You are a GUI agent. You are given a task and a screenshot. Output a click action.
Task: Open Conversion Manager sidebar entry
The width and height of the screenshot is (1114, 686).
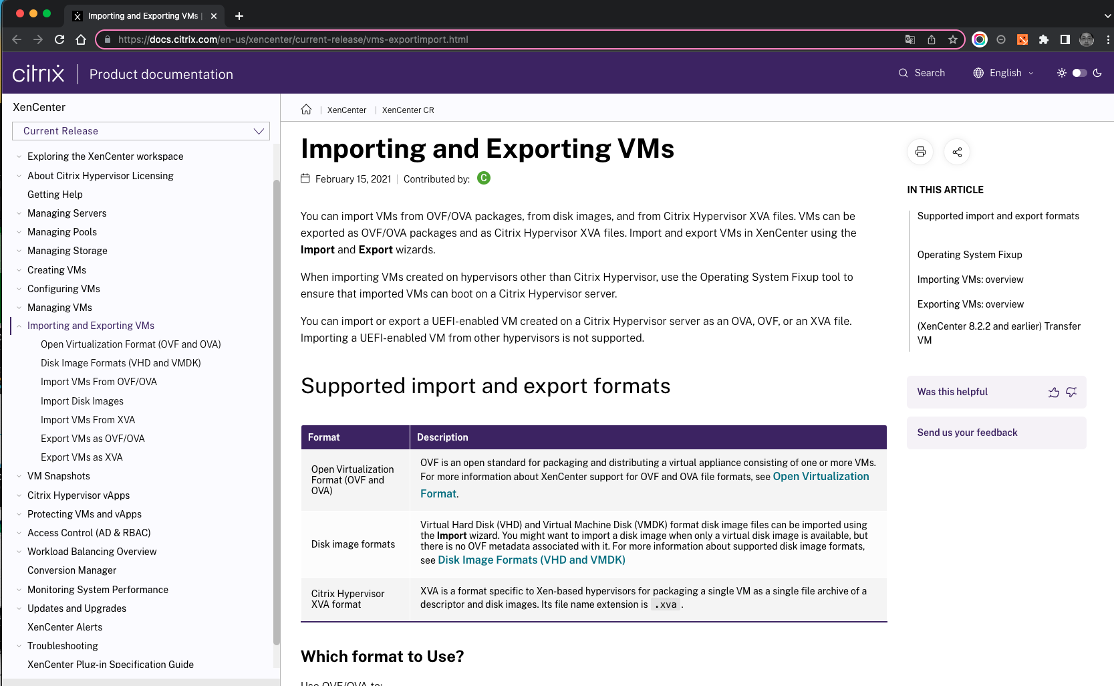click(x=72, y=570)
